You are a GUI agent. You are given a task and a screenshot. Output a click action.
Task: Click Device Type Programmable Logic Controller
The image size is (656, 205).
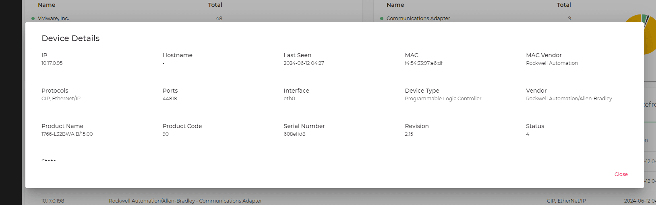tap(443, 99)
